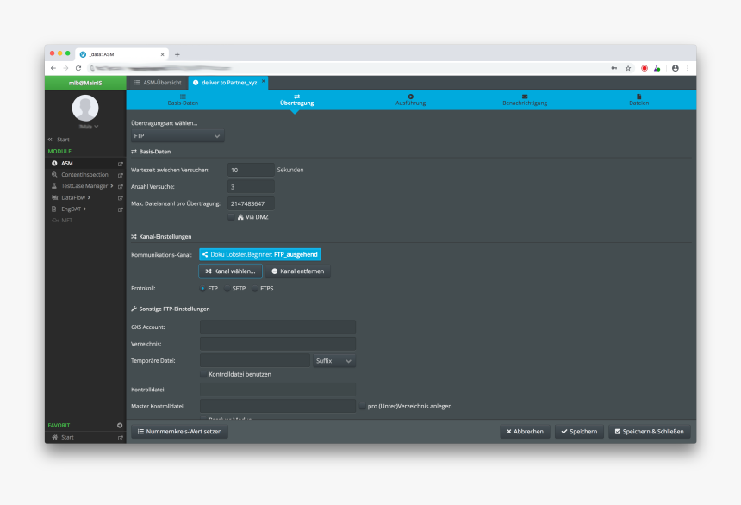Switch to ASM-Übersicht tab

click(x=158, y=82)
